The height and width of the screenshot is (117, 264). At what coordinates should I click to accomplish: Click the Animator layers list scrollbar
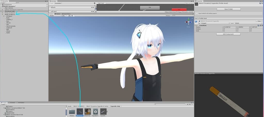(x=96, y=8)
